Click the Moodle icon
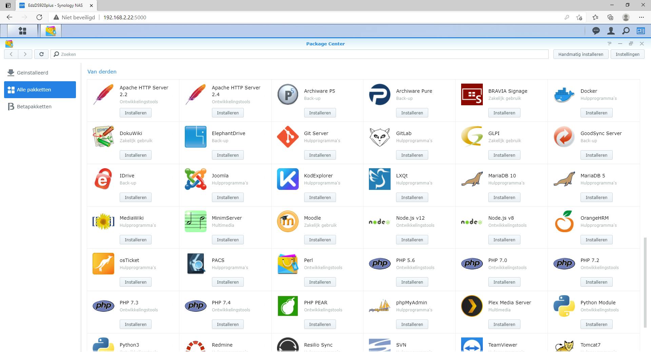651x352 pixels. pos(288,221)
